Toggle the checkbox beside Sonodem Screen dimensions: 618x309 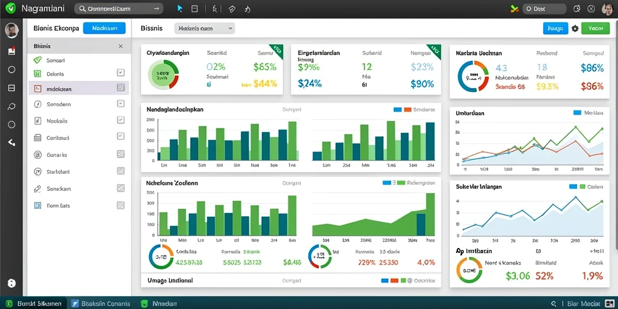click(x=121, y=104)
